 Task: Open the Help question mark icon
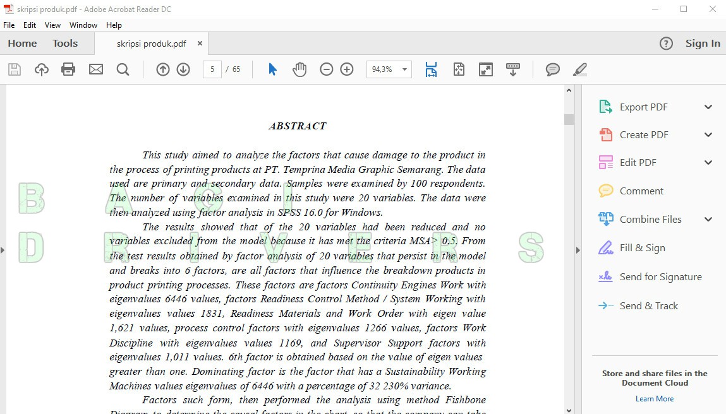(666, 44)
